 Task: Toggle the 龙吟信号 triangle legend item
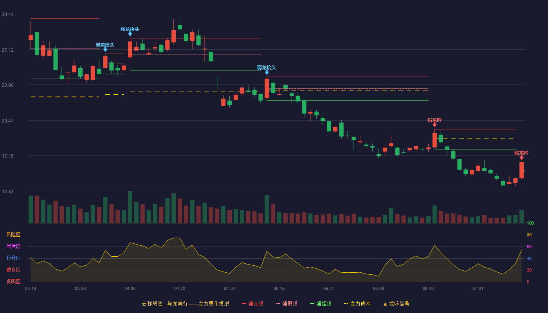click(x=396, y=304)
